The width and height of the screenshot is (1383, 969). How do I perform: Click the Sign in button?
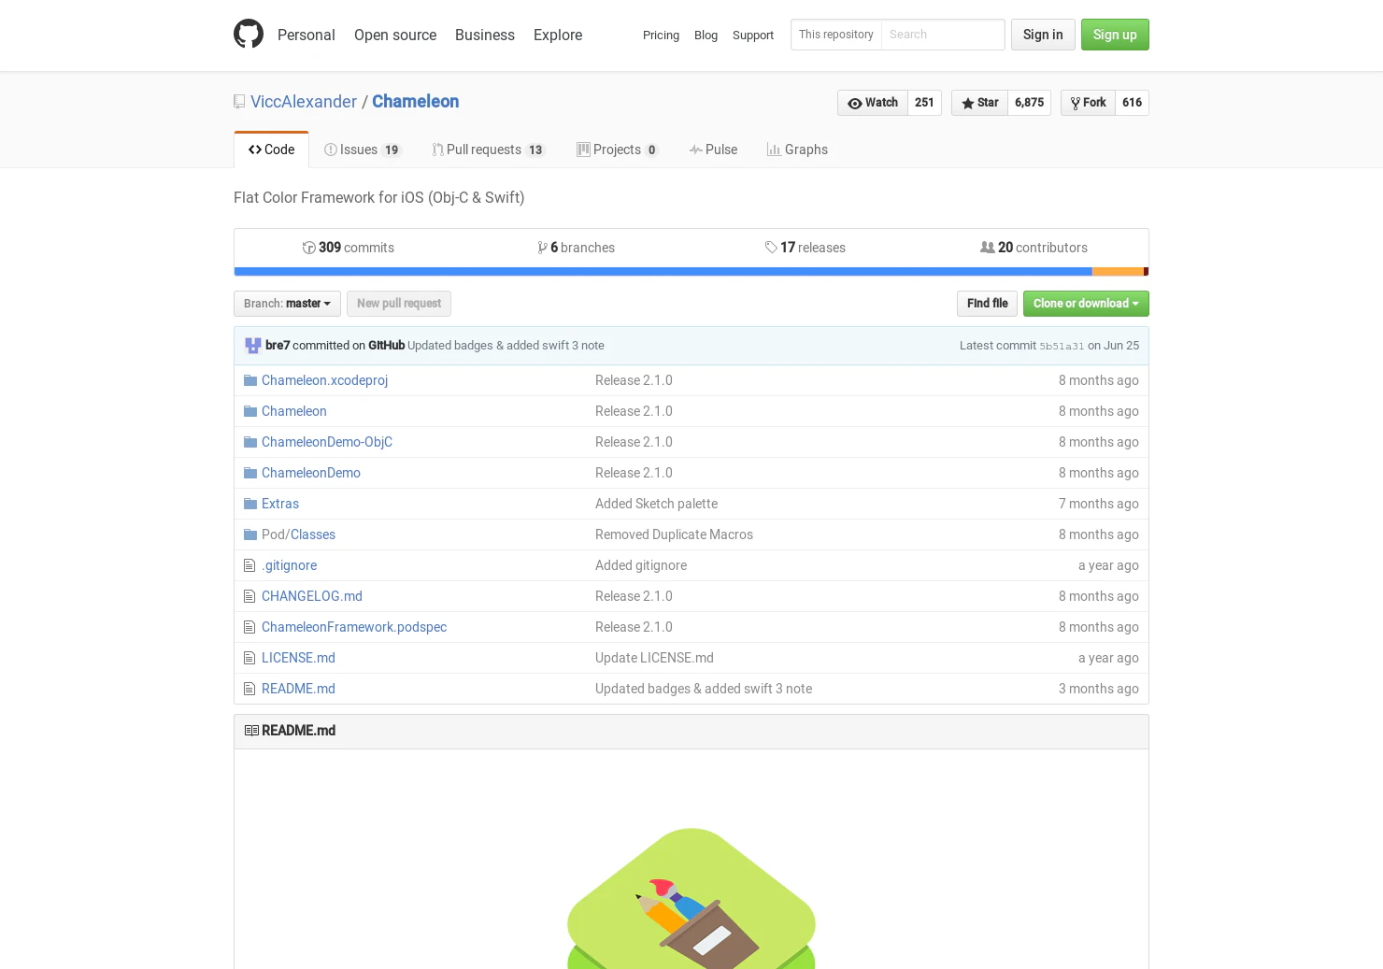tap(1043, 35)
